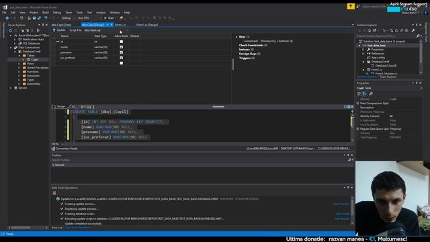Click the Visual Studio logo icon

click(x=5, y=7)
